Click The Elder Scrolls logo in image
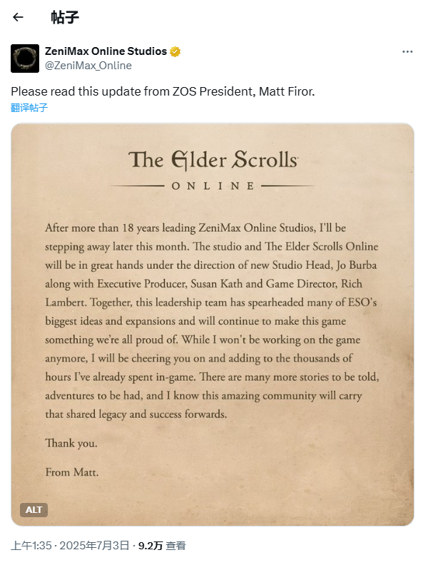This screenshot has width=423, height=565. [213, 160]
